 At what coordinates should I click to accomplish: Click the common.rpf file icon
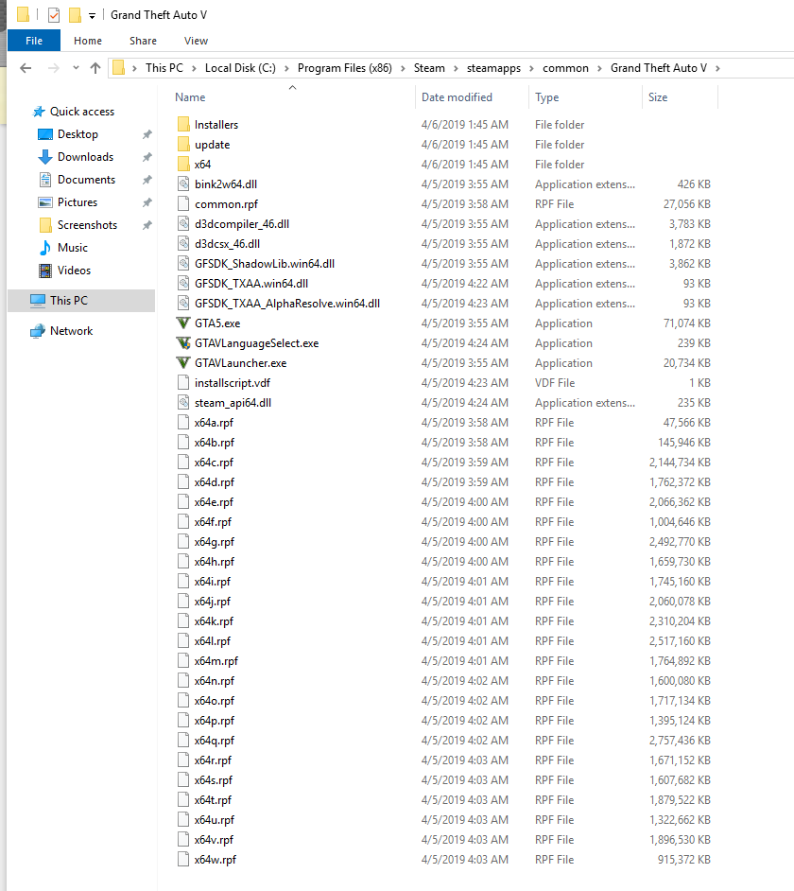(182, 204)
